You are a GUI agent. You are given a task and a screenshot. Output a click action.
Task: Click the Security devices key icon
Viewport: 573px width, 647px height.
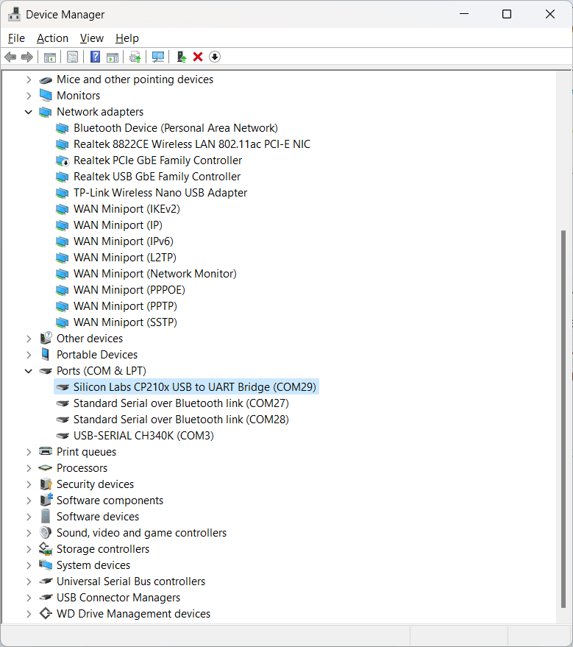tap(46, 484)
